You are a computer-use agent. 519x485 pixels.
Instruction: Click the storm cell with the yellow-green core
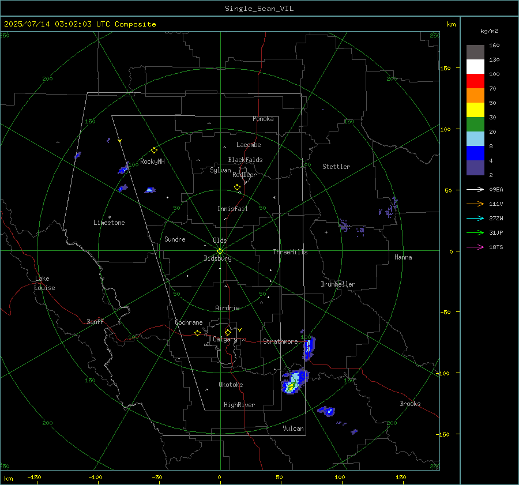point(295,381)
